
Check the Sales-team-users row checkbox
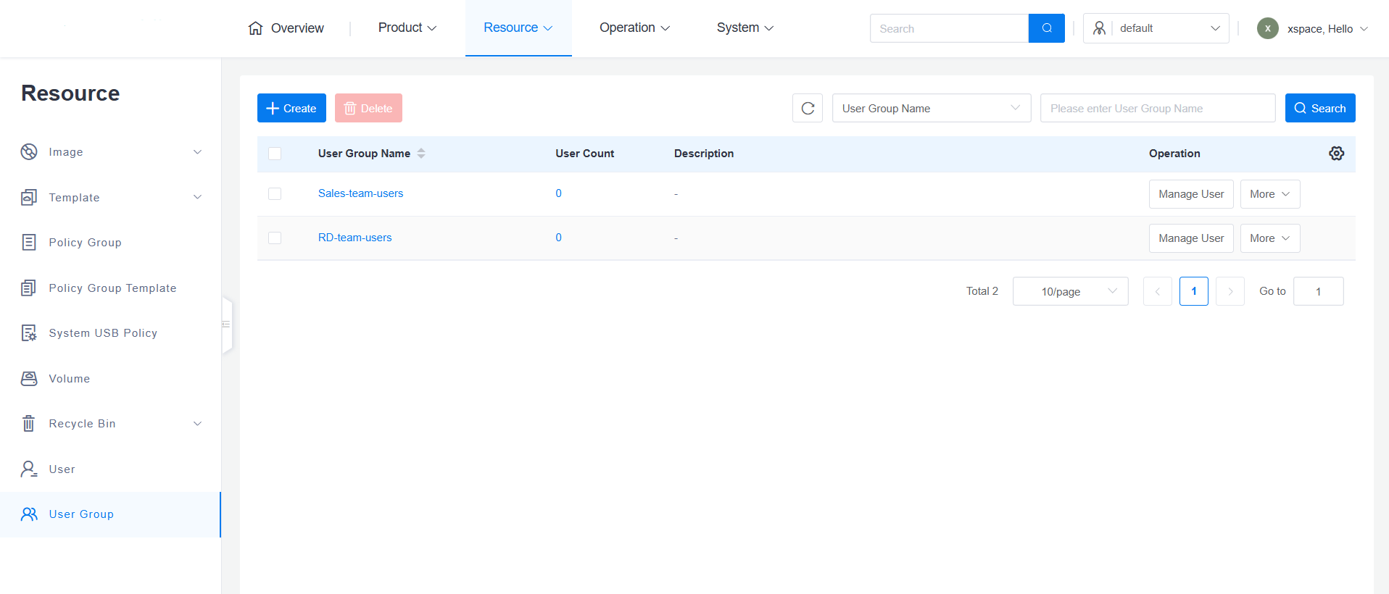coord(275,194)
